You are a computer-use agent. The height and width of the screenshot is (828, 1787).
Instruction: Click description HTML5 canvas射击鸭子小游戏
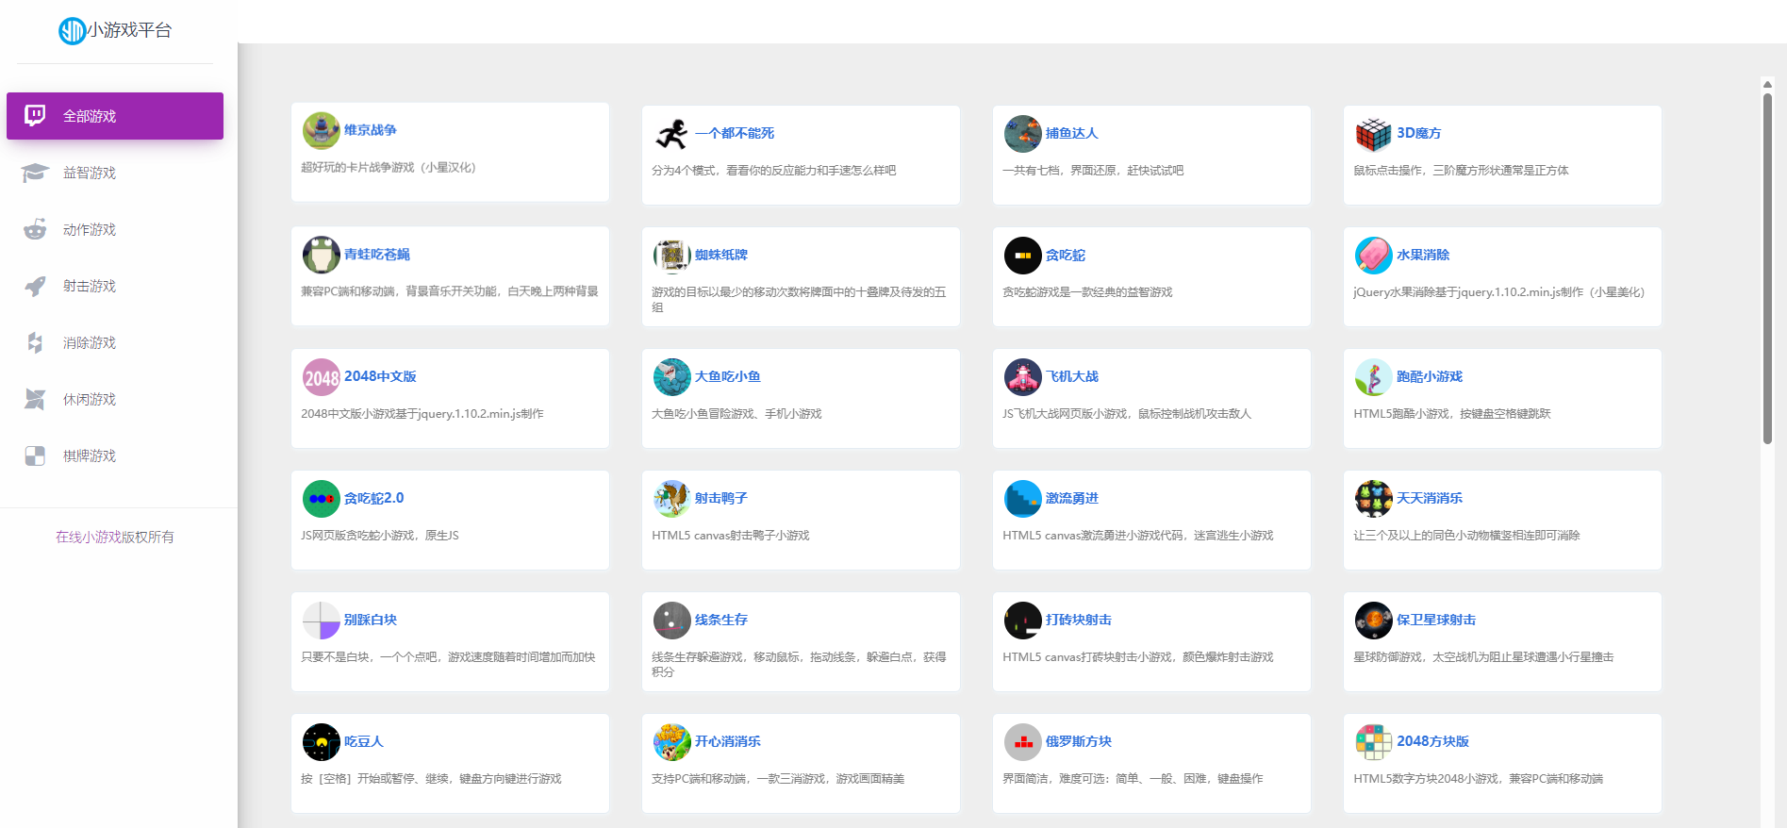point(731,536)
